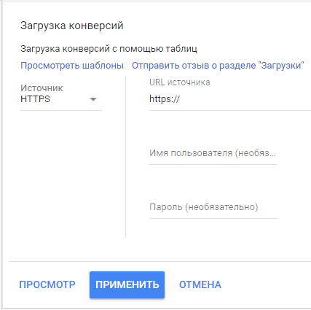Viewport: 311px width, 310px height.
Task: Select the underline of the username field
Action: point(213,164)
